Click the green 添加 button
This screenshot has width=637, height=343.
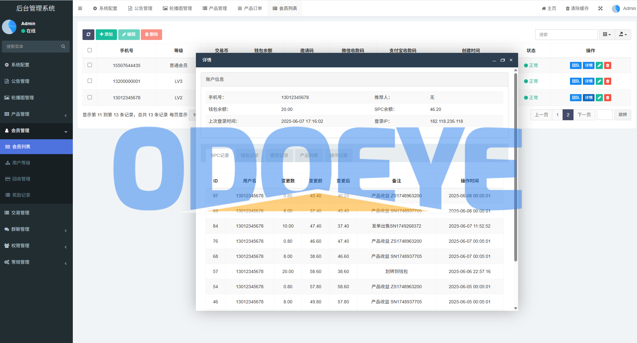coord(106,34)
